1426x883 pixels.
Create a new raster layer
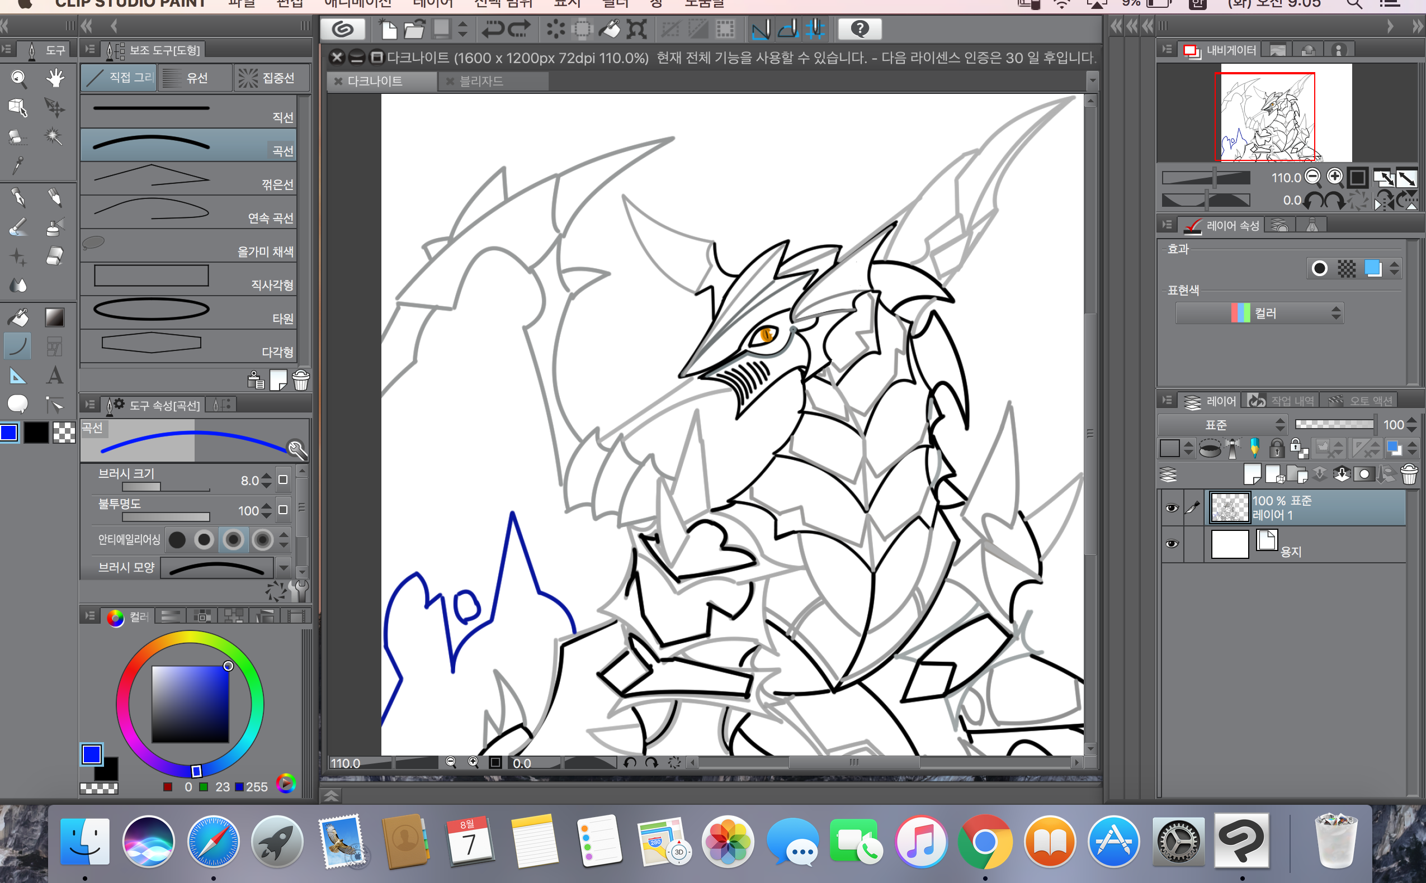tap(1252, 474)
